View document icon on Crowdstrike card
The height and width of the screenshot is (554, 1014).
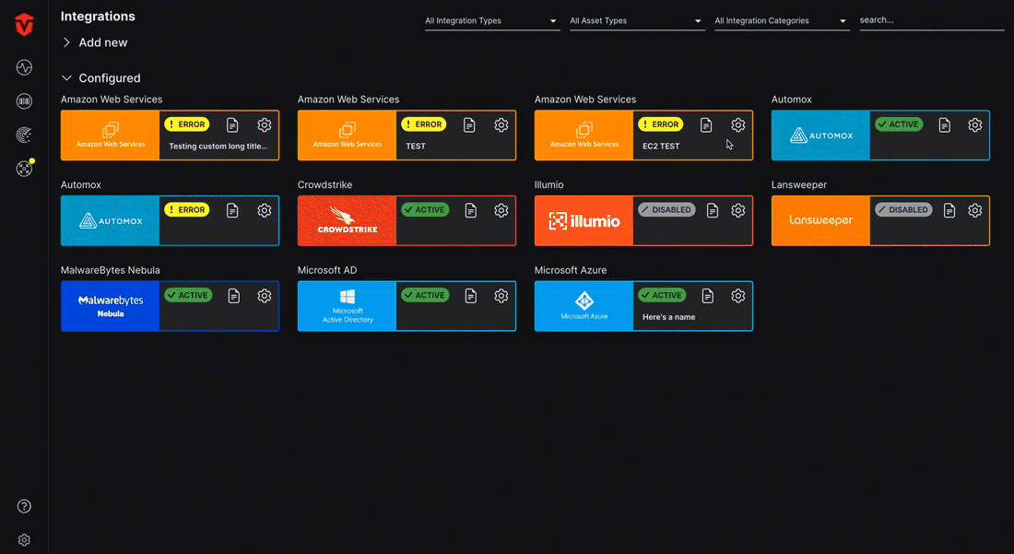pos(471,210)
